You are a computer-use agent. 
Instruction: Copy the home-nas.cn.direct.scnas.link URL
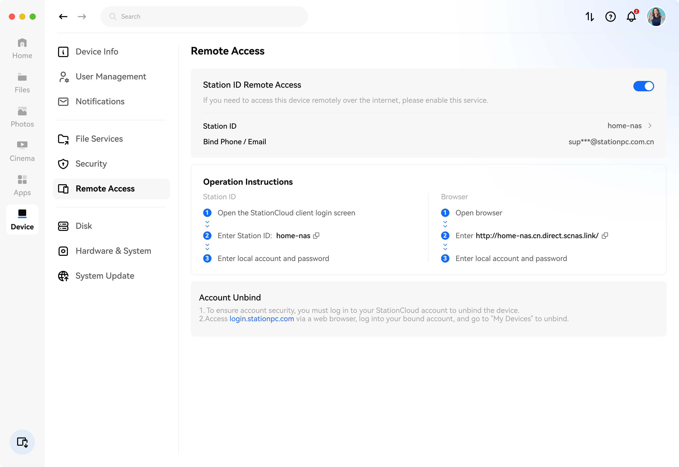pyautogui.click(x=605, y=236)
